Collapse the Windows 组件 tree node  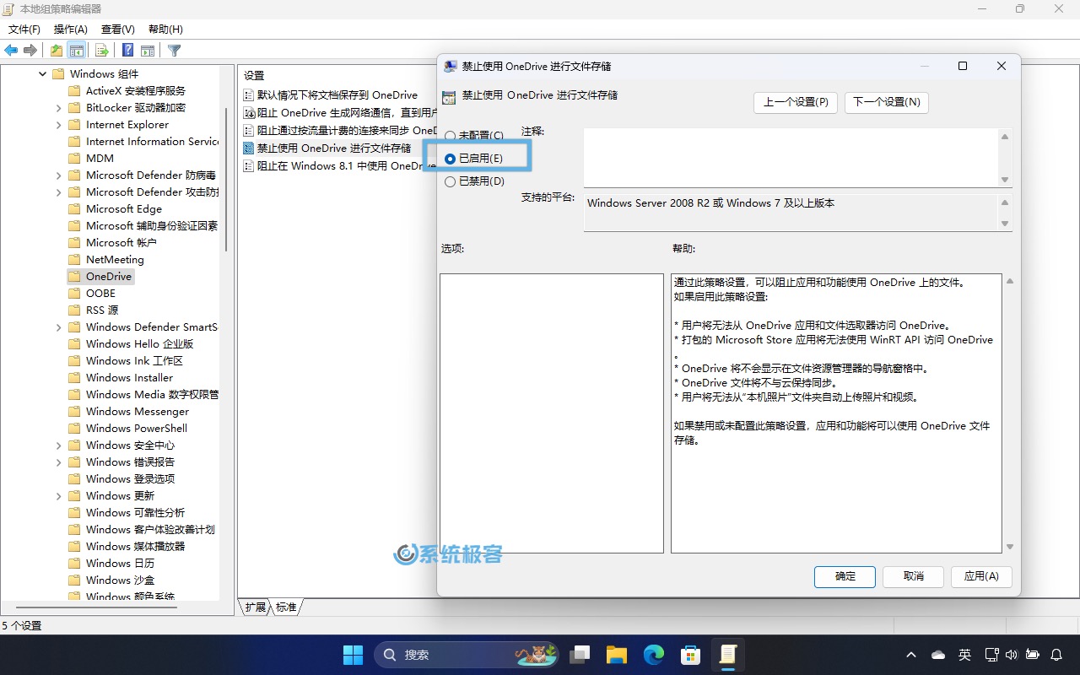pos(42,74)
